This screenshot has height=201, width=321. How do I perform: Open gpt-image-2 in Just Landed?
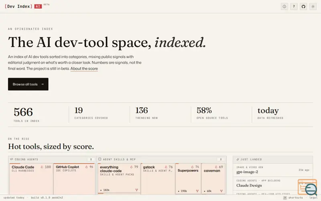click(273, 170)
